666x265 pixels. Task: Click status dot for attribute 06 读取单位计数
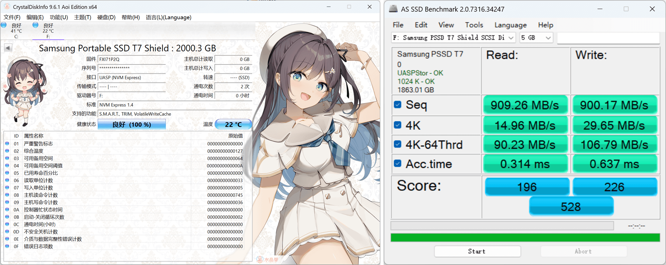[x=7, y=180]
